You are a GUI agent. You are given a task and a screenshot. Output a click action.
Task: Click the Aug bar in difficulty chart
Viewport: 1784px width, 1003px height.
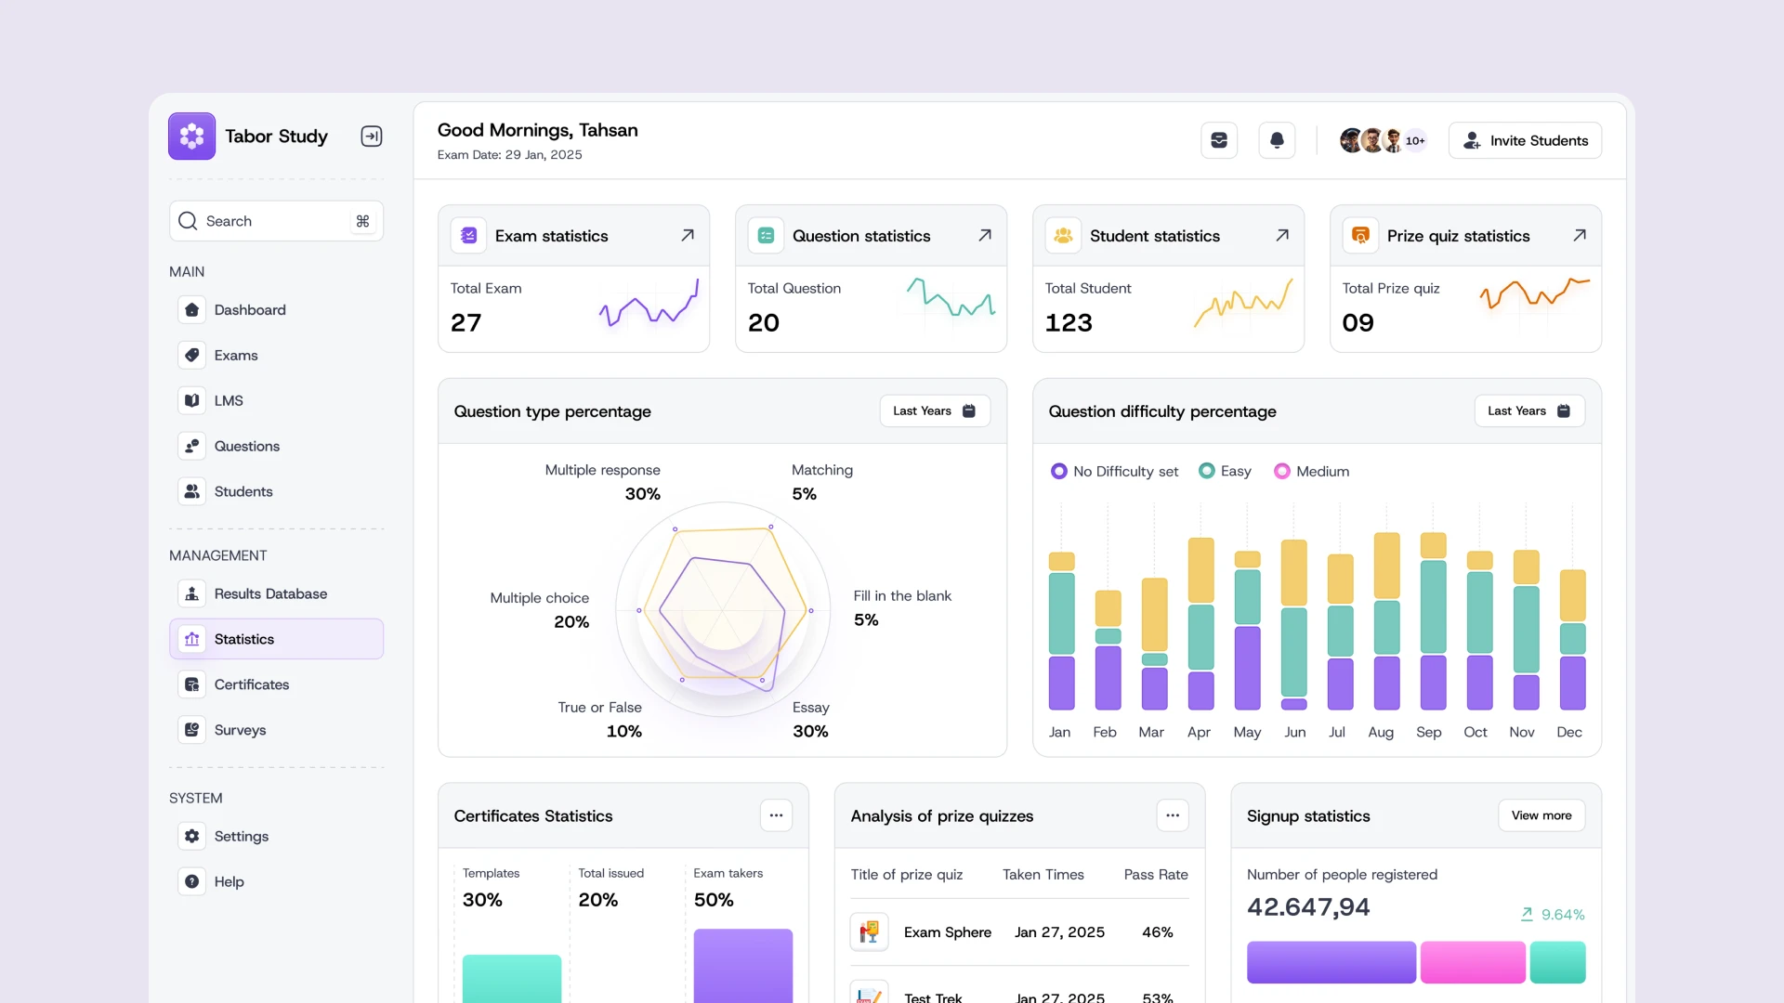tap(1386, 621)
